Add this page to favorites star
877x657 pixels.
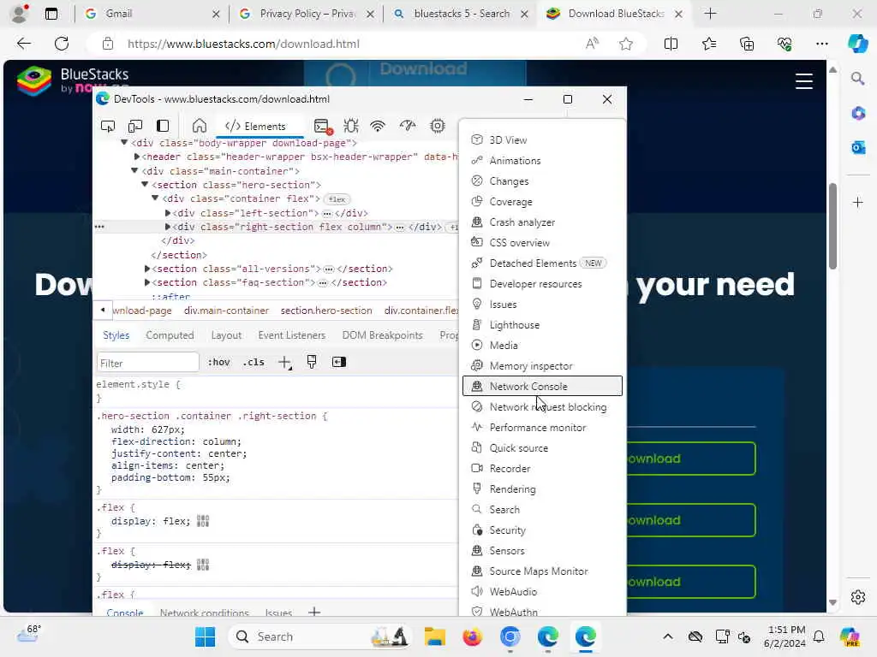[626, 44]
